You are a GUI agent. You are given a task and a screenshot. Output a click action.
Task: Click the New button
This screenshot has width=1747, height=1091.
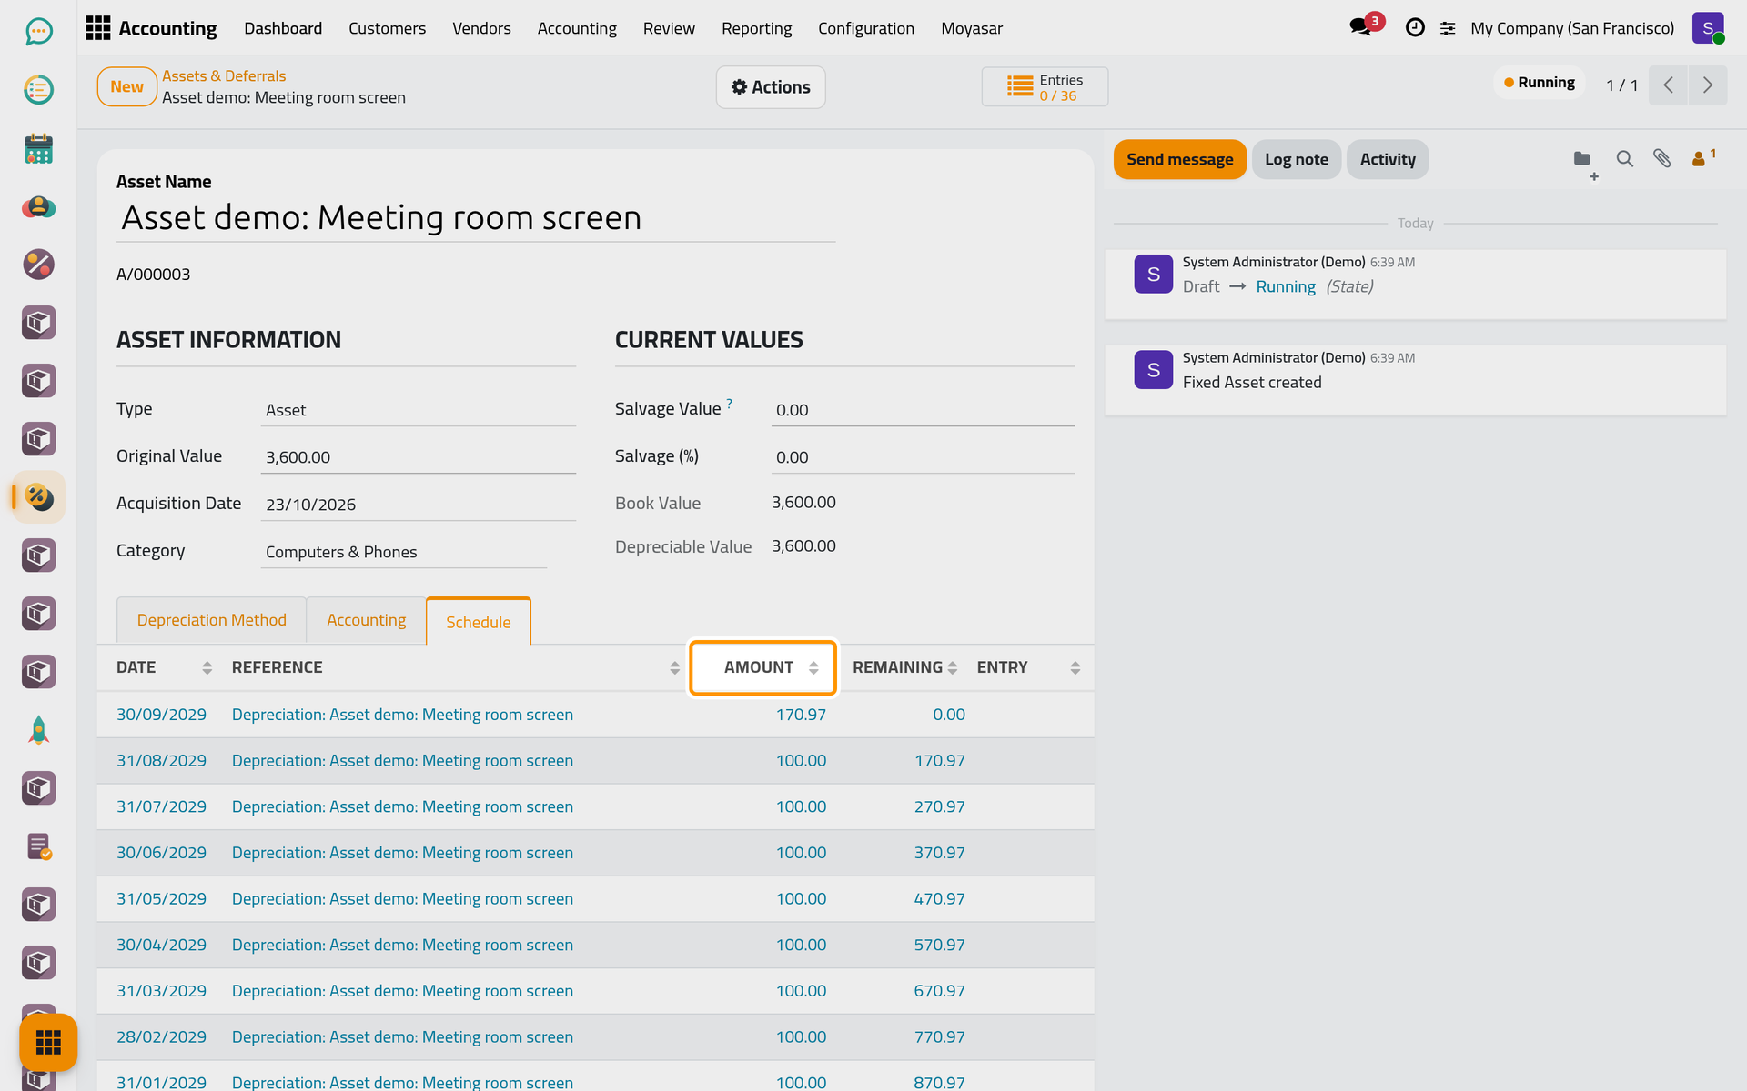(x=126, y=86)
